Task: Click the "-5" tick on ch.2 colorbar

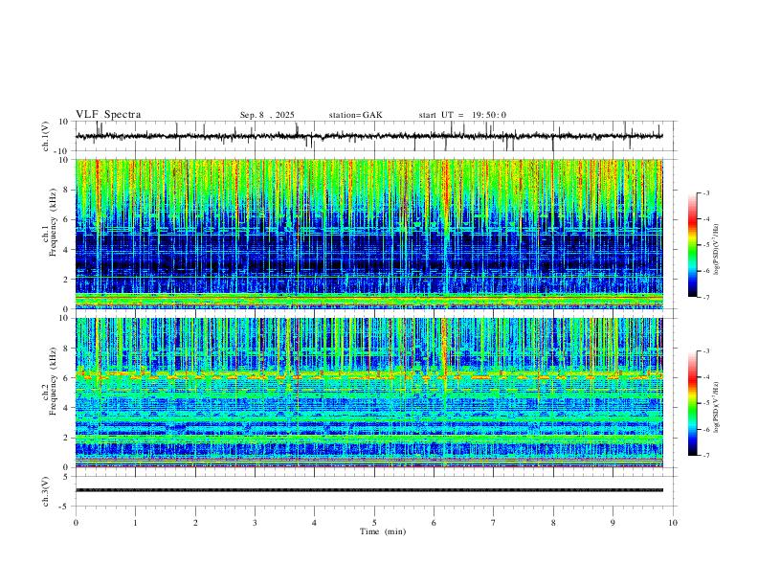Action: pos(705,403)
